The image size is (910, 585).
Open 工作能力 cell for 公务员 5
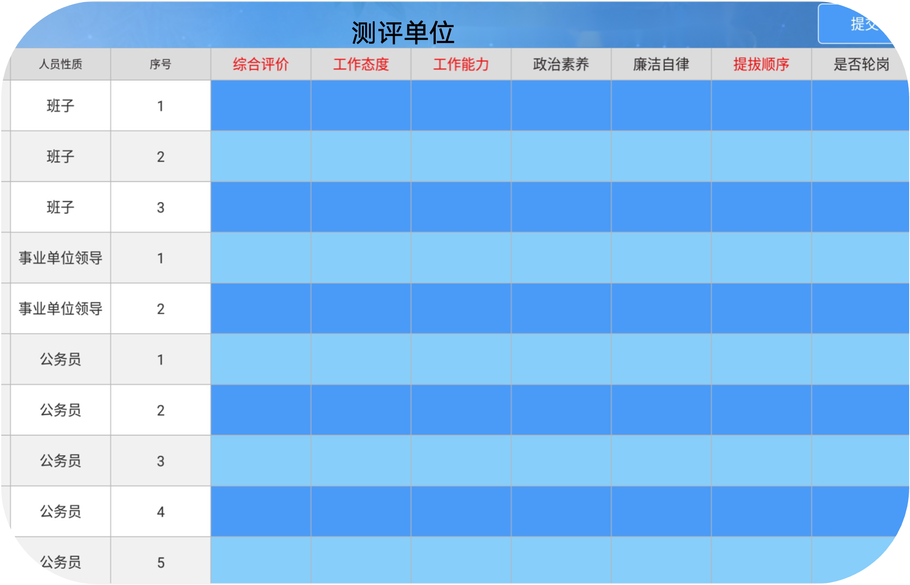[461, 560]
